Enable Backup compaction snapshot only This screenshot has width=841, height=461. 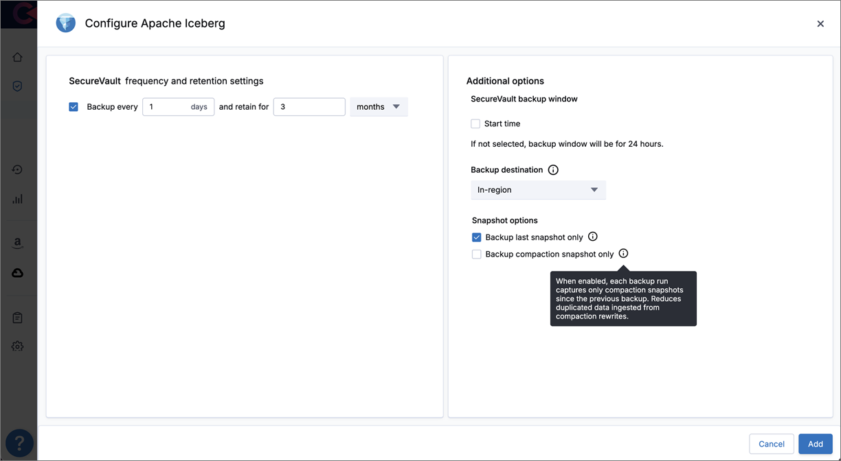coord(476,255)
